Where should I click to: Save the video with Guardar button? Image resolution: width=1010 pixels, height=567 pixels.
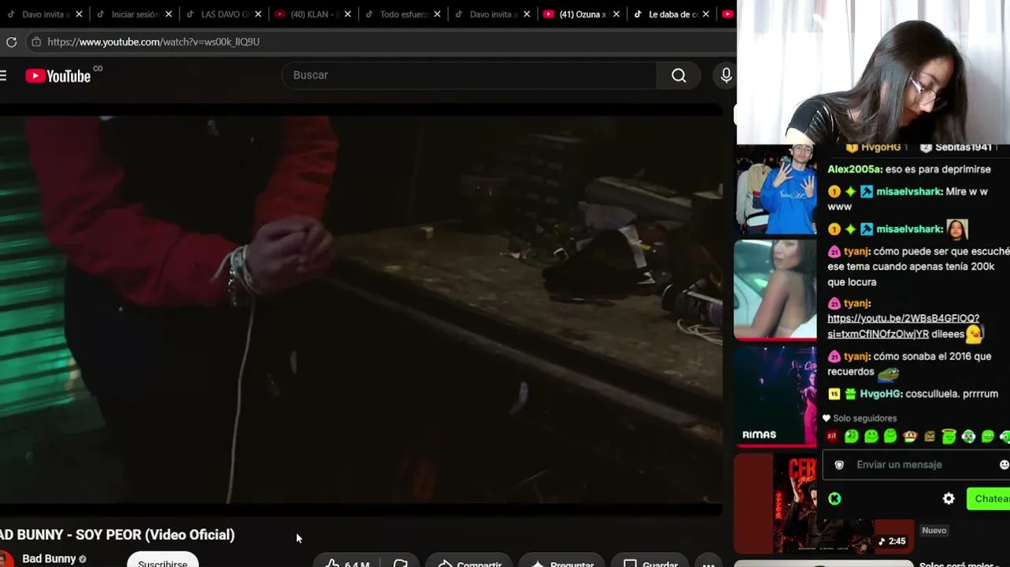point(650,561)
